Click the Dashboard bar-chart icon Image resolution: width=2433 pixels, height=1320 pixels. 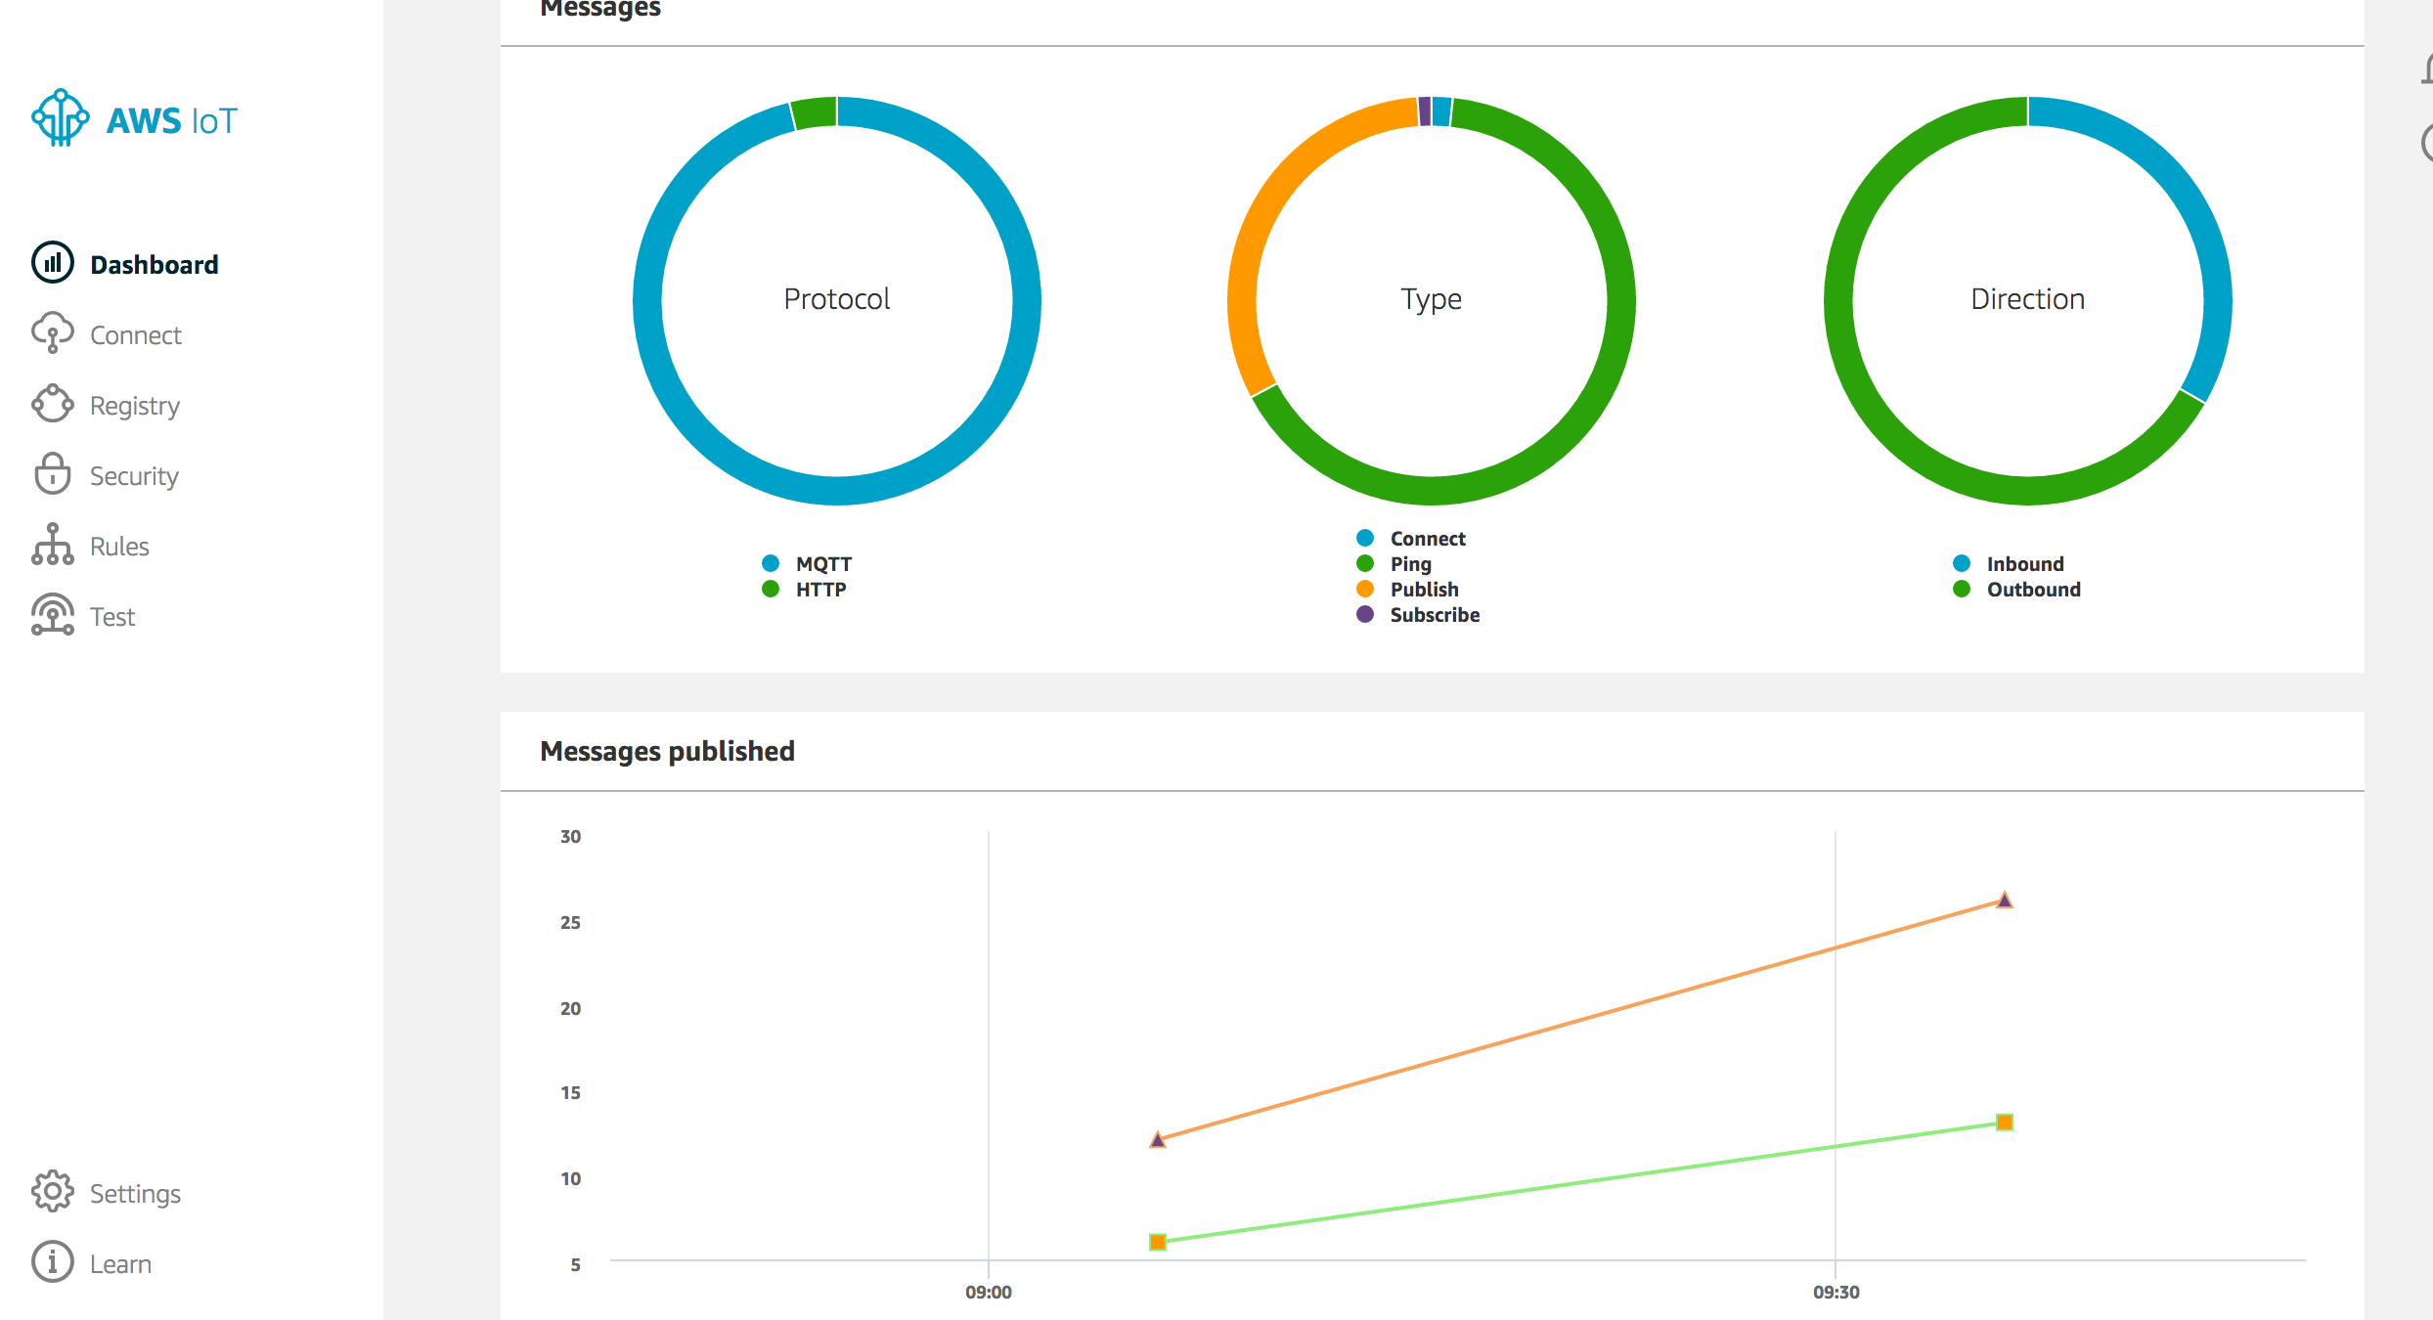[x=53, y=263]
